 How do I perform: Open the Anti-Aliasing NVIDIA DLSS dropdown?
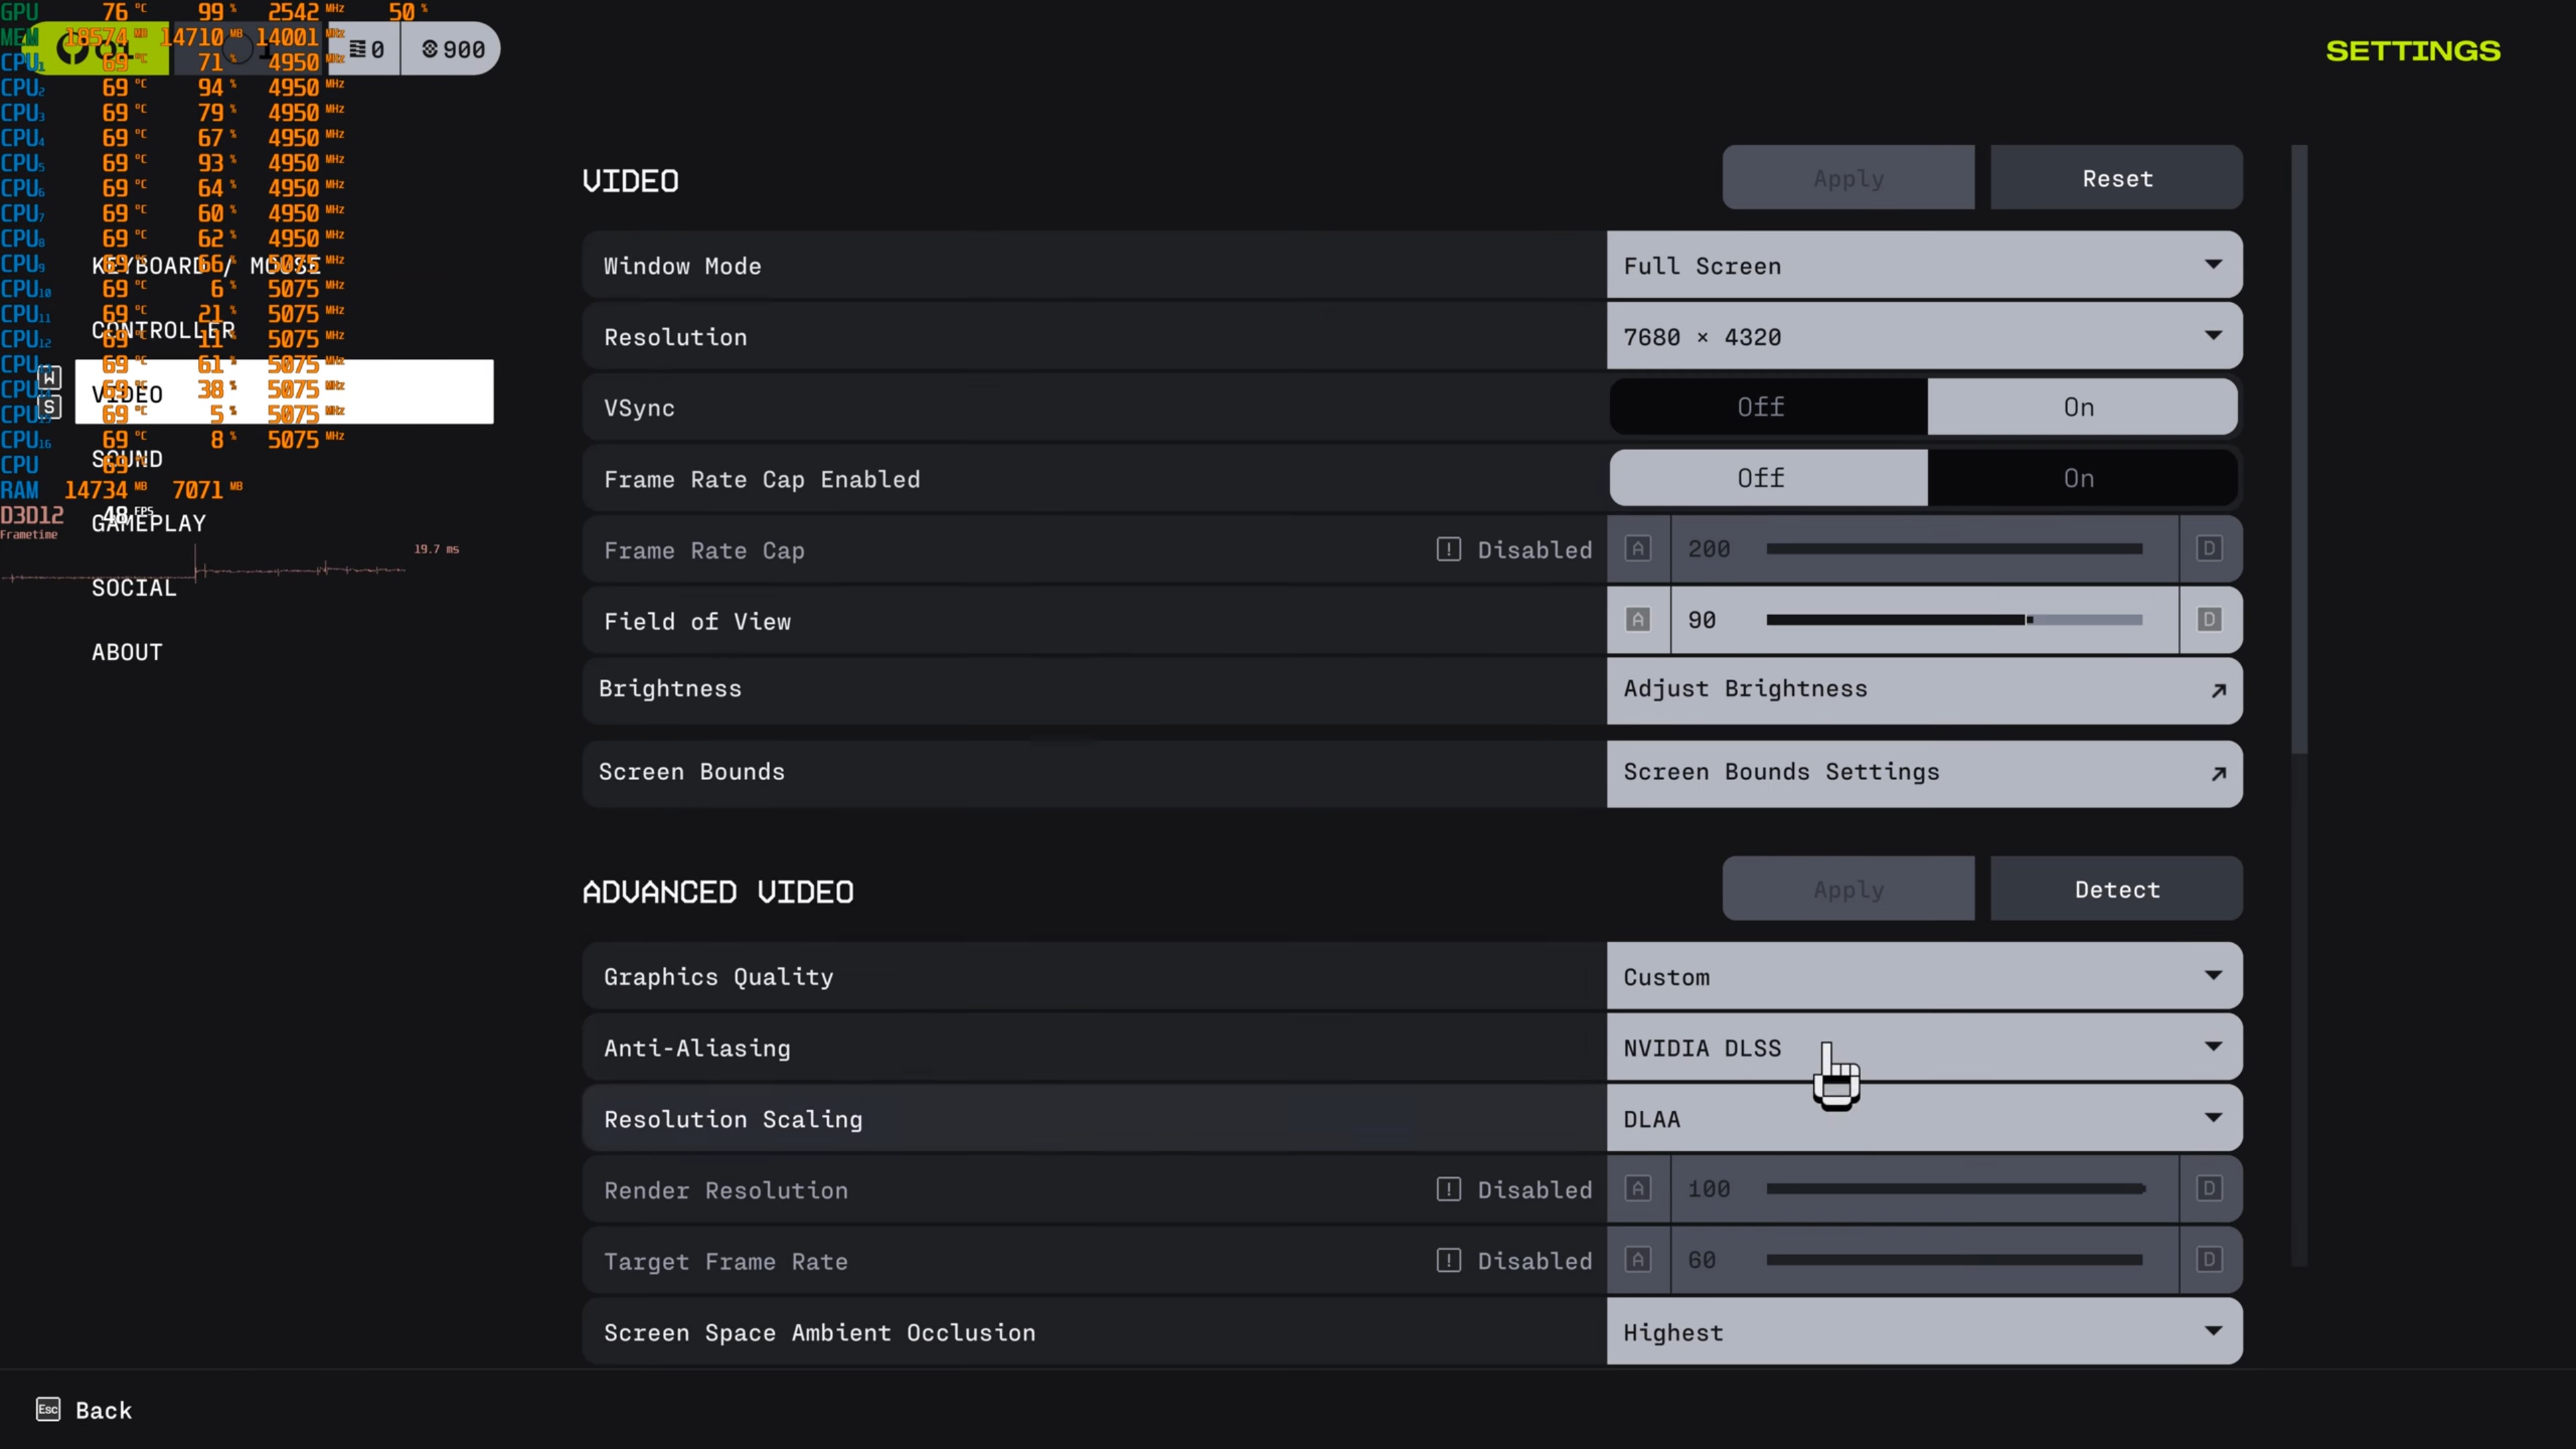1923,1047
